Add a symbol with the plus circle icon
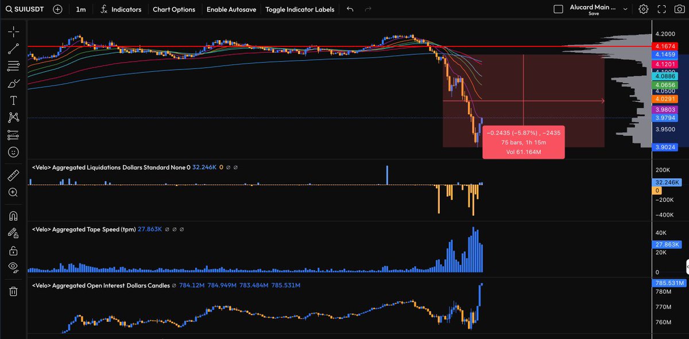 [57, 9]
